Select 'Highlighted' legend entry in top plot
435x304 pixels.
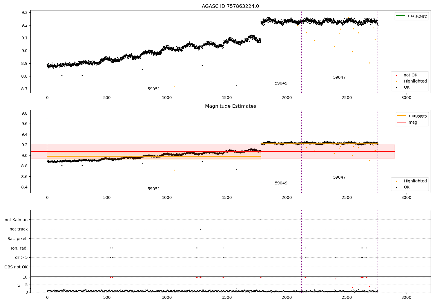pos(415,81)
